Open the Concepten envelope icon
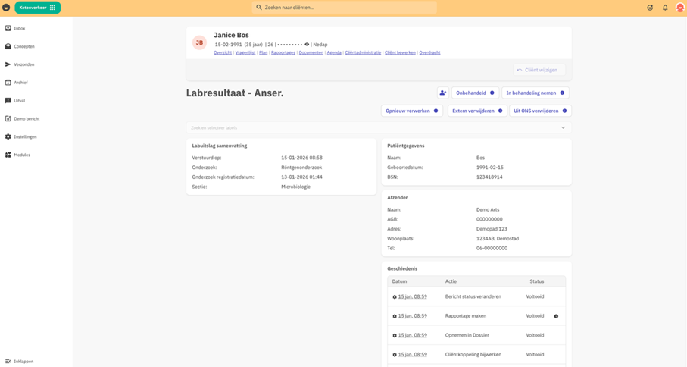The image size is (687, 367). pyautogui.click(x=8, y=46)
